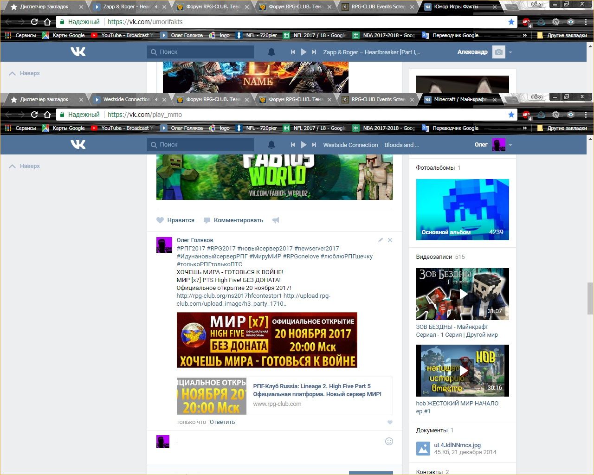
Task: Reload the vk.com/umorifakts page
Action: click(34, 21)
